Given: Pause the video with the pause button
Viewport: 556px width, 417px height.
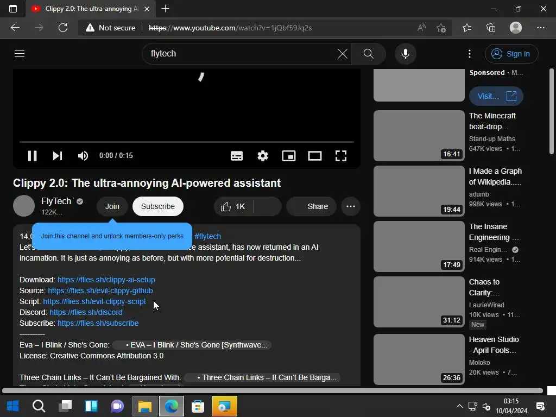Looking at the screenshot, I should (32, 156).
